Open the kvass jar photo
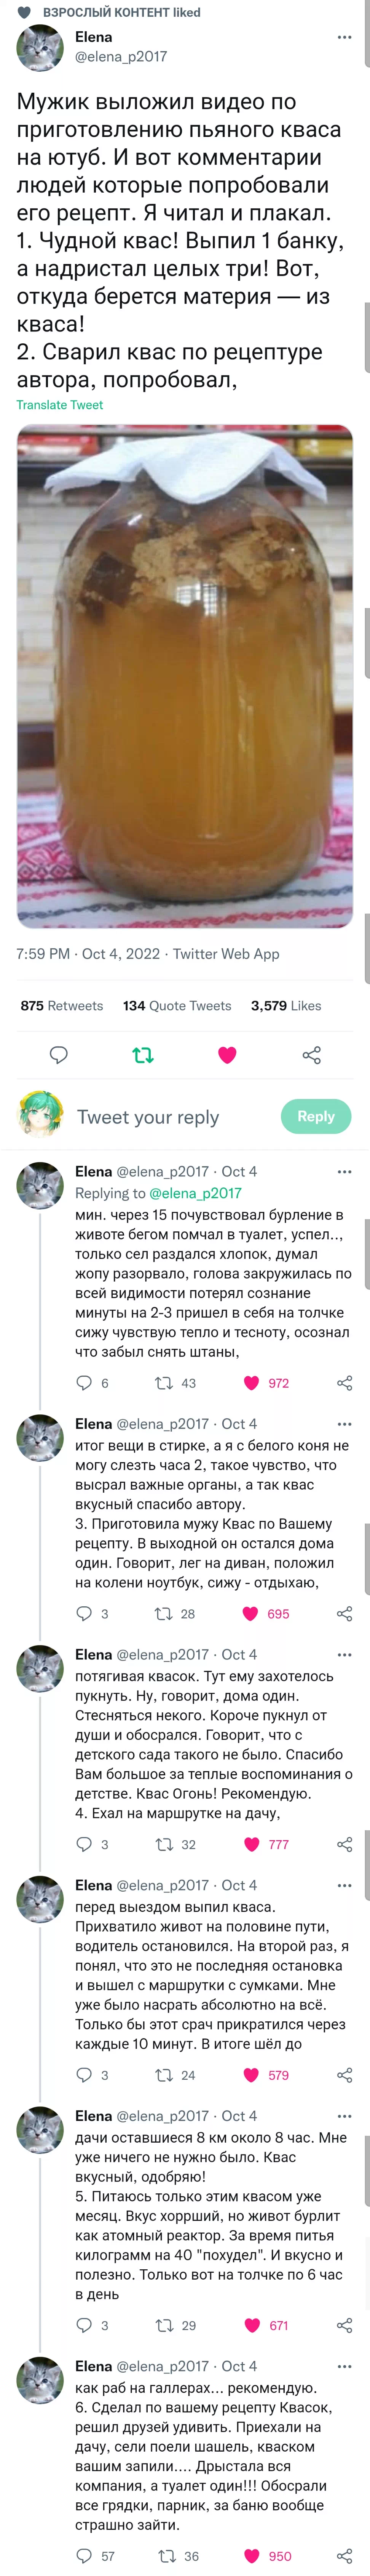The width and height of the screenshot is (370, 2576). click(185, 676)
